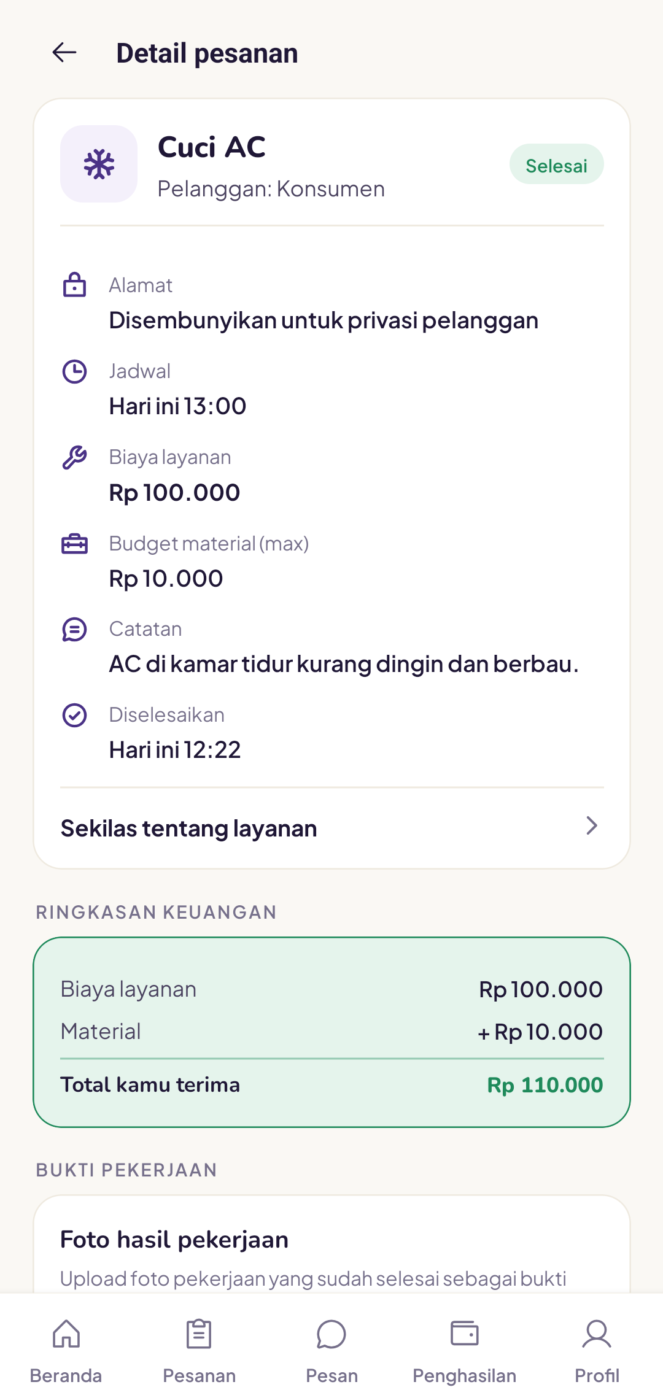Click the Selesai status badge
663x1398 pixels.
[556, 164]
